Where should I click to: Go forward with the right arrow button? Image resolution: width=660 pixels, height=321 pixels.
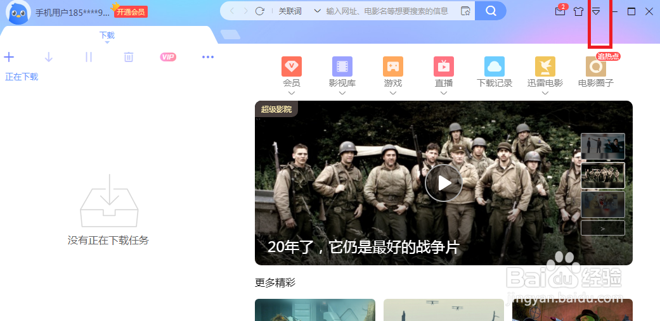245,11
